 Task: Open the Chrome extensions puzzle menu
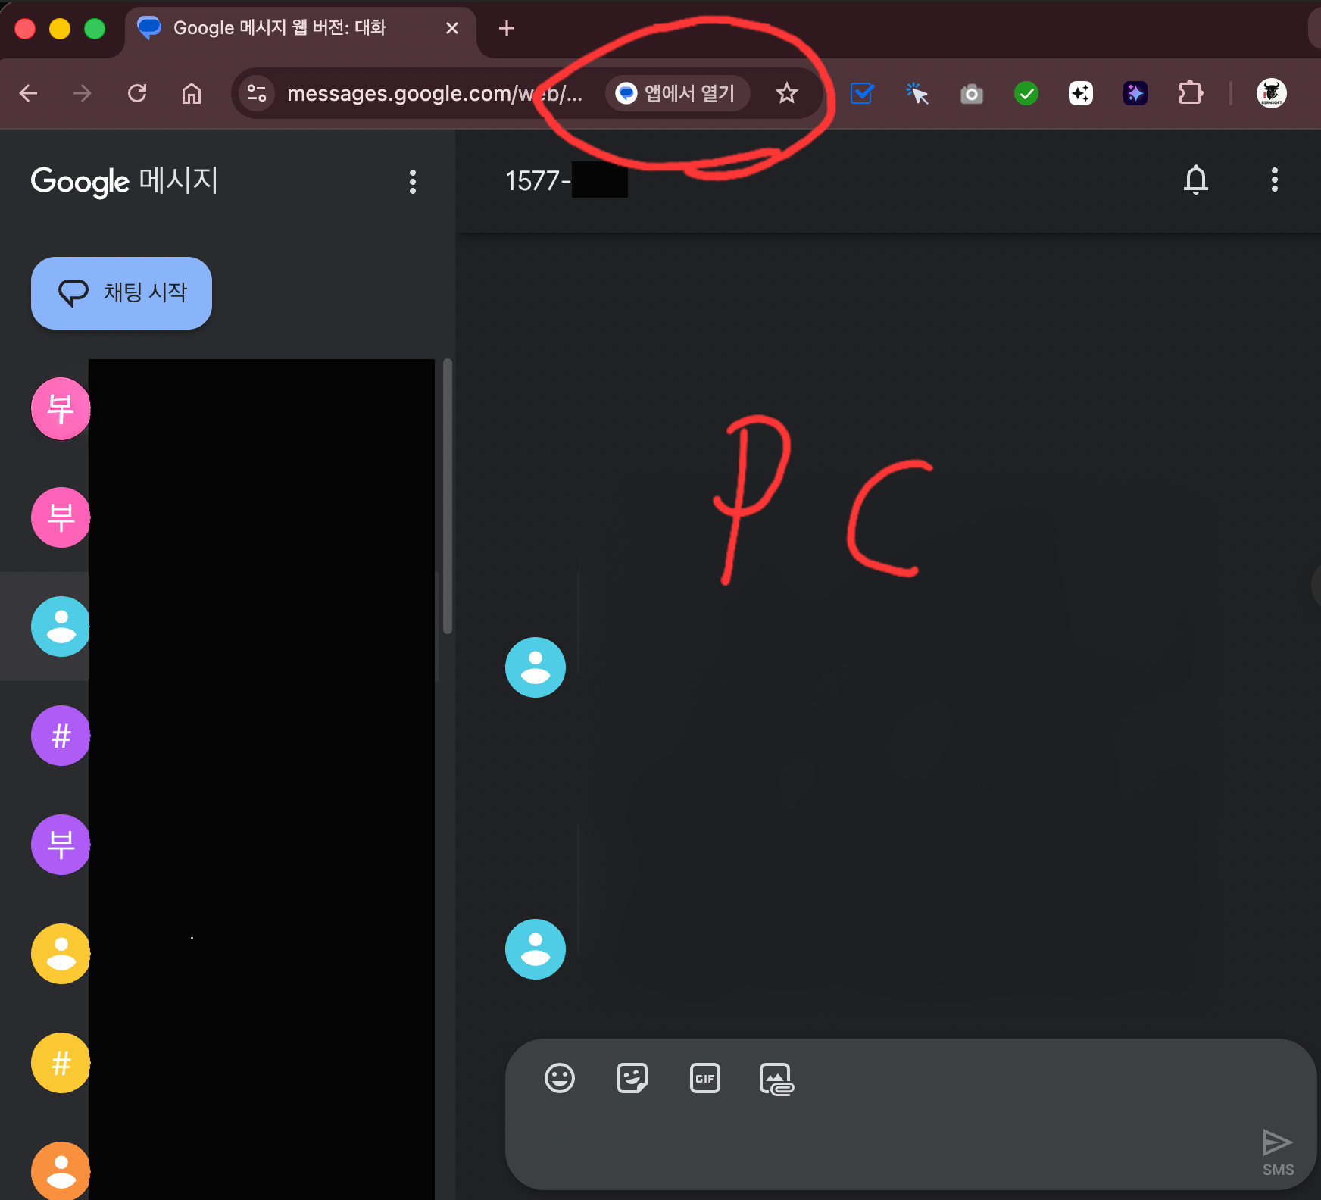pos(1190,93)
